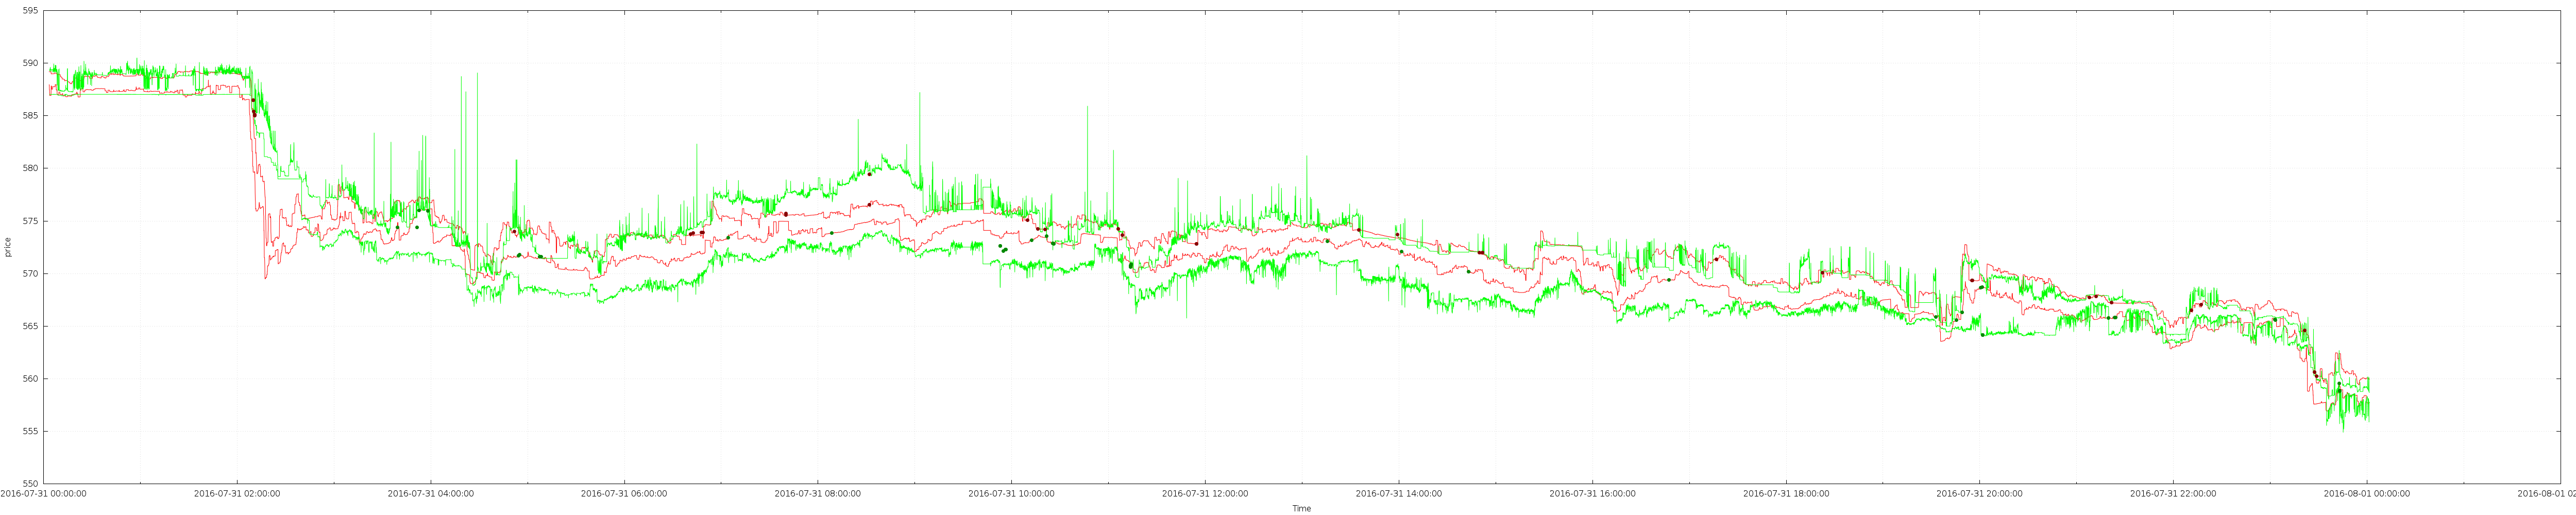
Task: Click the 2016-07-31 00:00:00 starting time label
Action: point(43,494)
